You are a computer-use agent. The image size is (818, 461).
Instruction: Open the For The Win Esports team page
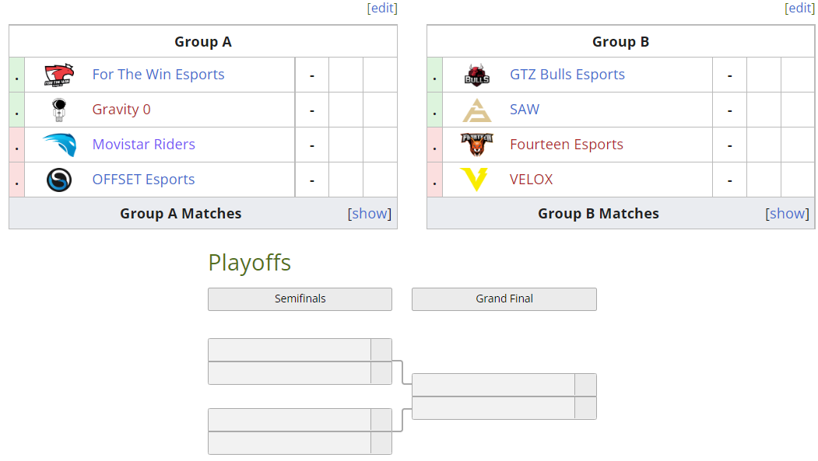click(x=158, y=74)
